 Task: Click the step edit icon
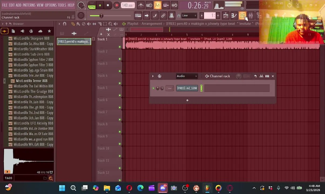(155, 16)
